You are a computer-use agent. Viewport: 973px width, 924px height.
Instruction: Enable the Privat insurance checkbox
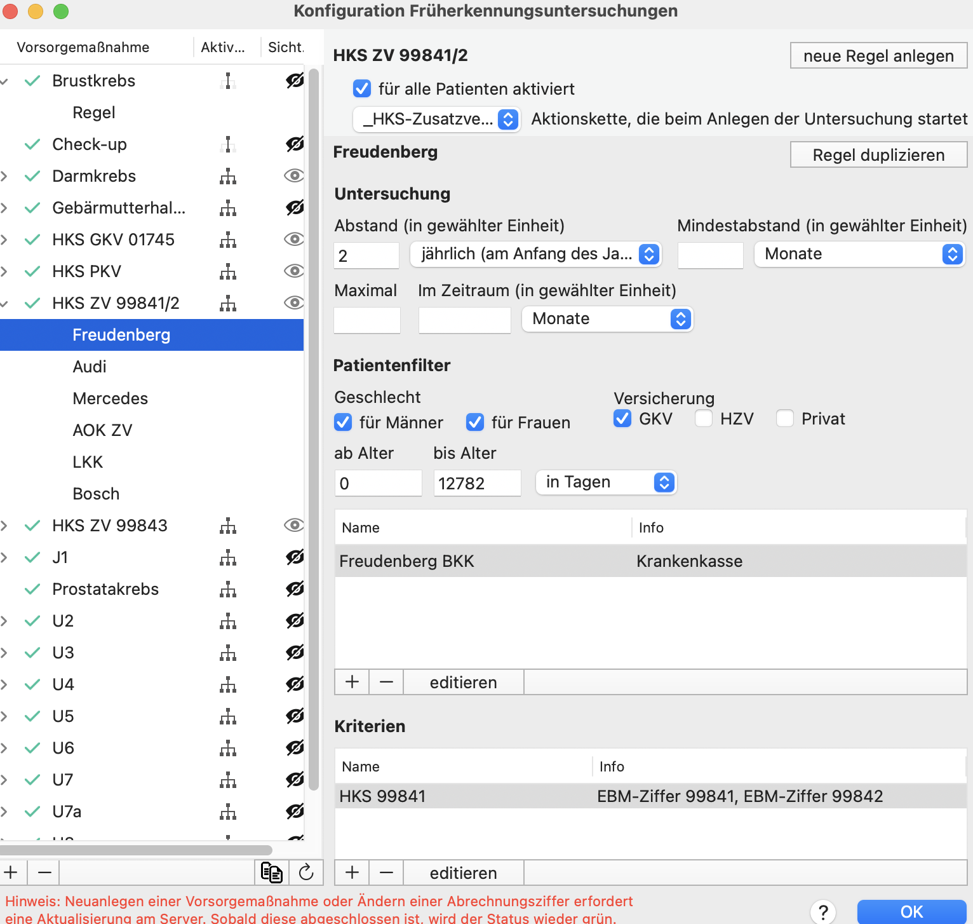[x=785, y=418]
